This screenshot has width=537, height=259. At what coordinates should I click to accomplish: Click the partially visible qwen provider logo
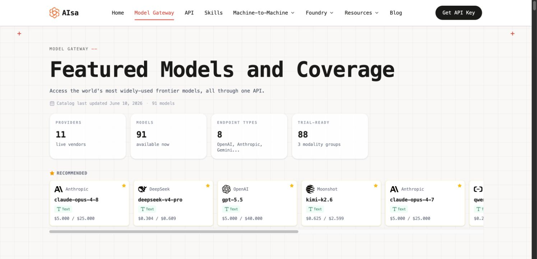pyautogui.click(x=478, y=189)
